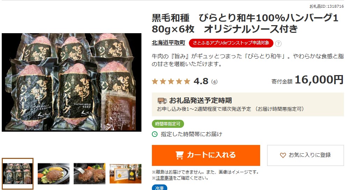Open the review count (4) link

click(214, 82)
